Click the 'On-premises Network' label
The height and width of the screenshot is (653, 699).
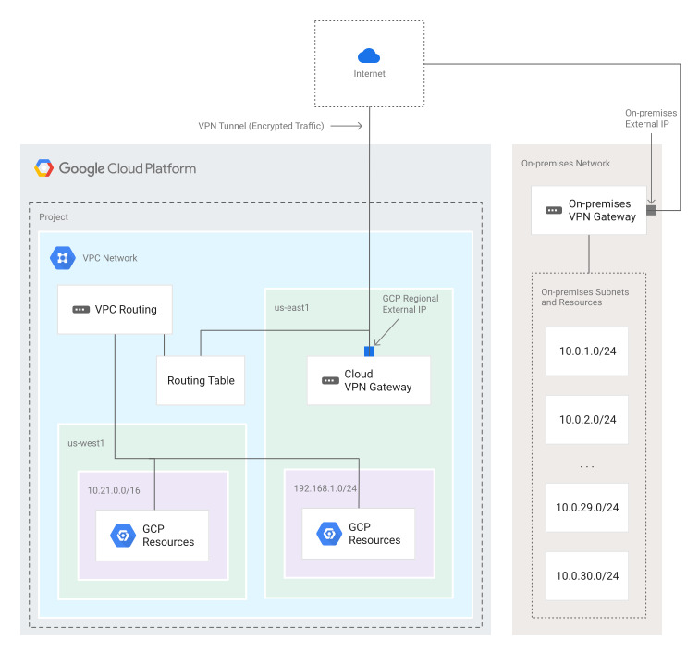[566, 164]
